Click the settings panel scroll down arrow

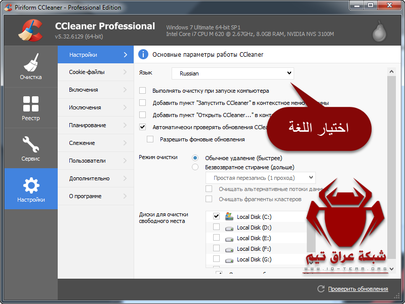coord(391,269)
